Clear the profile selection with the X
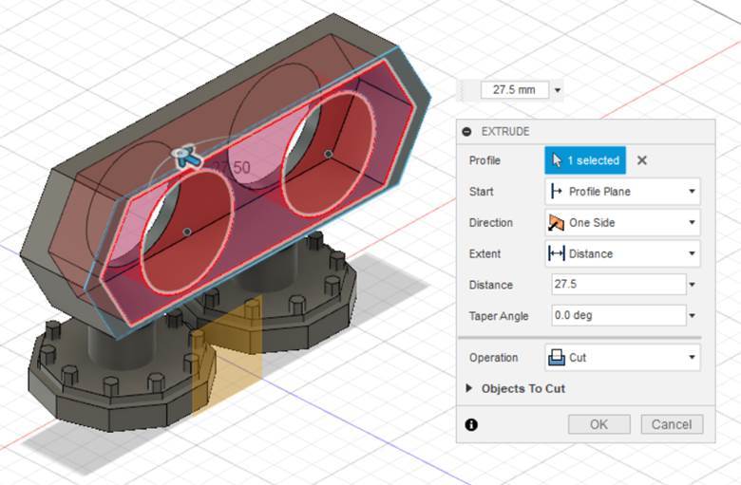Image resolution: width=741 pixels, height=485 pixels. click(642, 160)
